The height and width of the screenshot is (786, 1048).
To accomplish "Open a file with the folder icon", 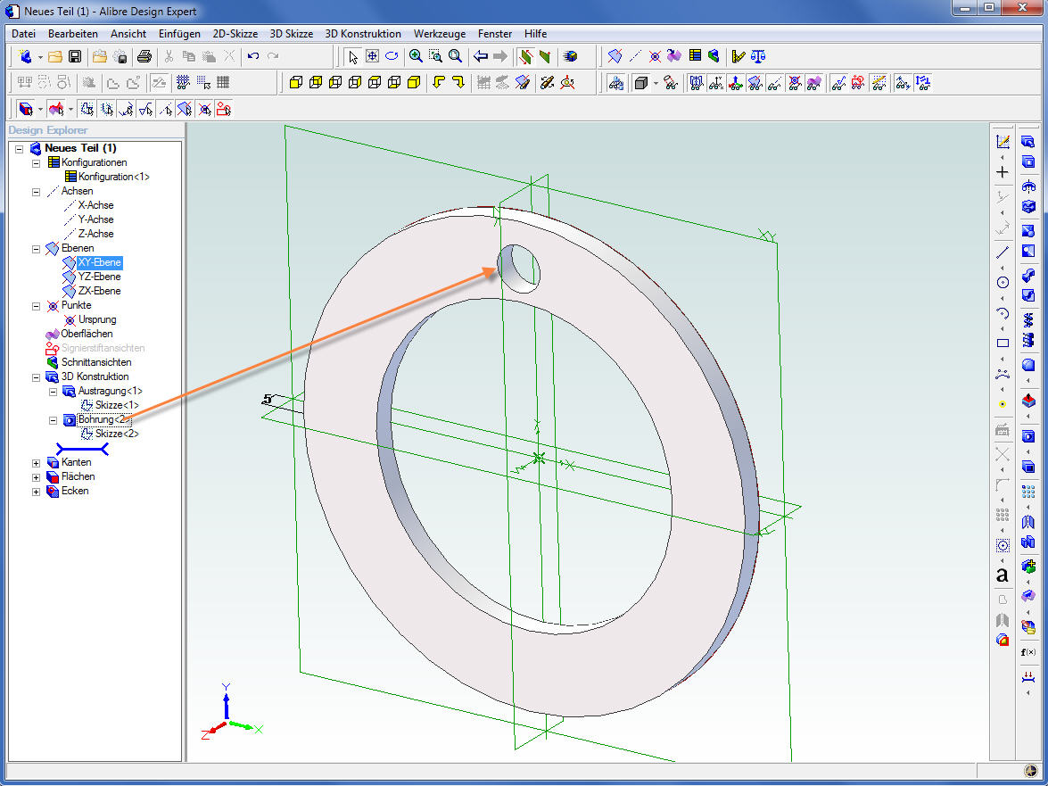I will [x=55, y=56].
